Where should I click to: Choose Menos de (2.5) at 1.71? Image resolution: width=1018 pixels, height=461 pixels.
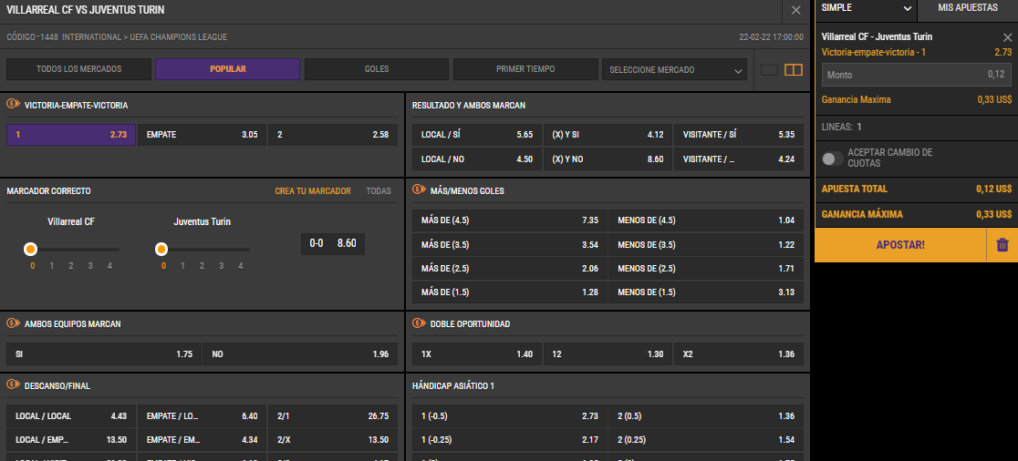coord(706,269)
